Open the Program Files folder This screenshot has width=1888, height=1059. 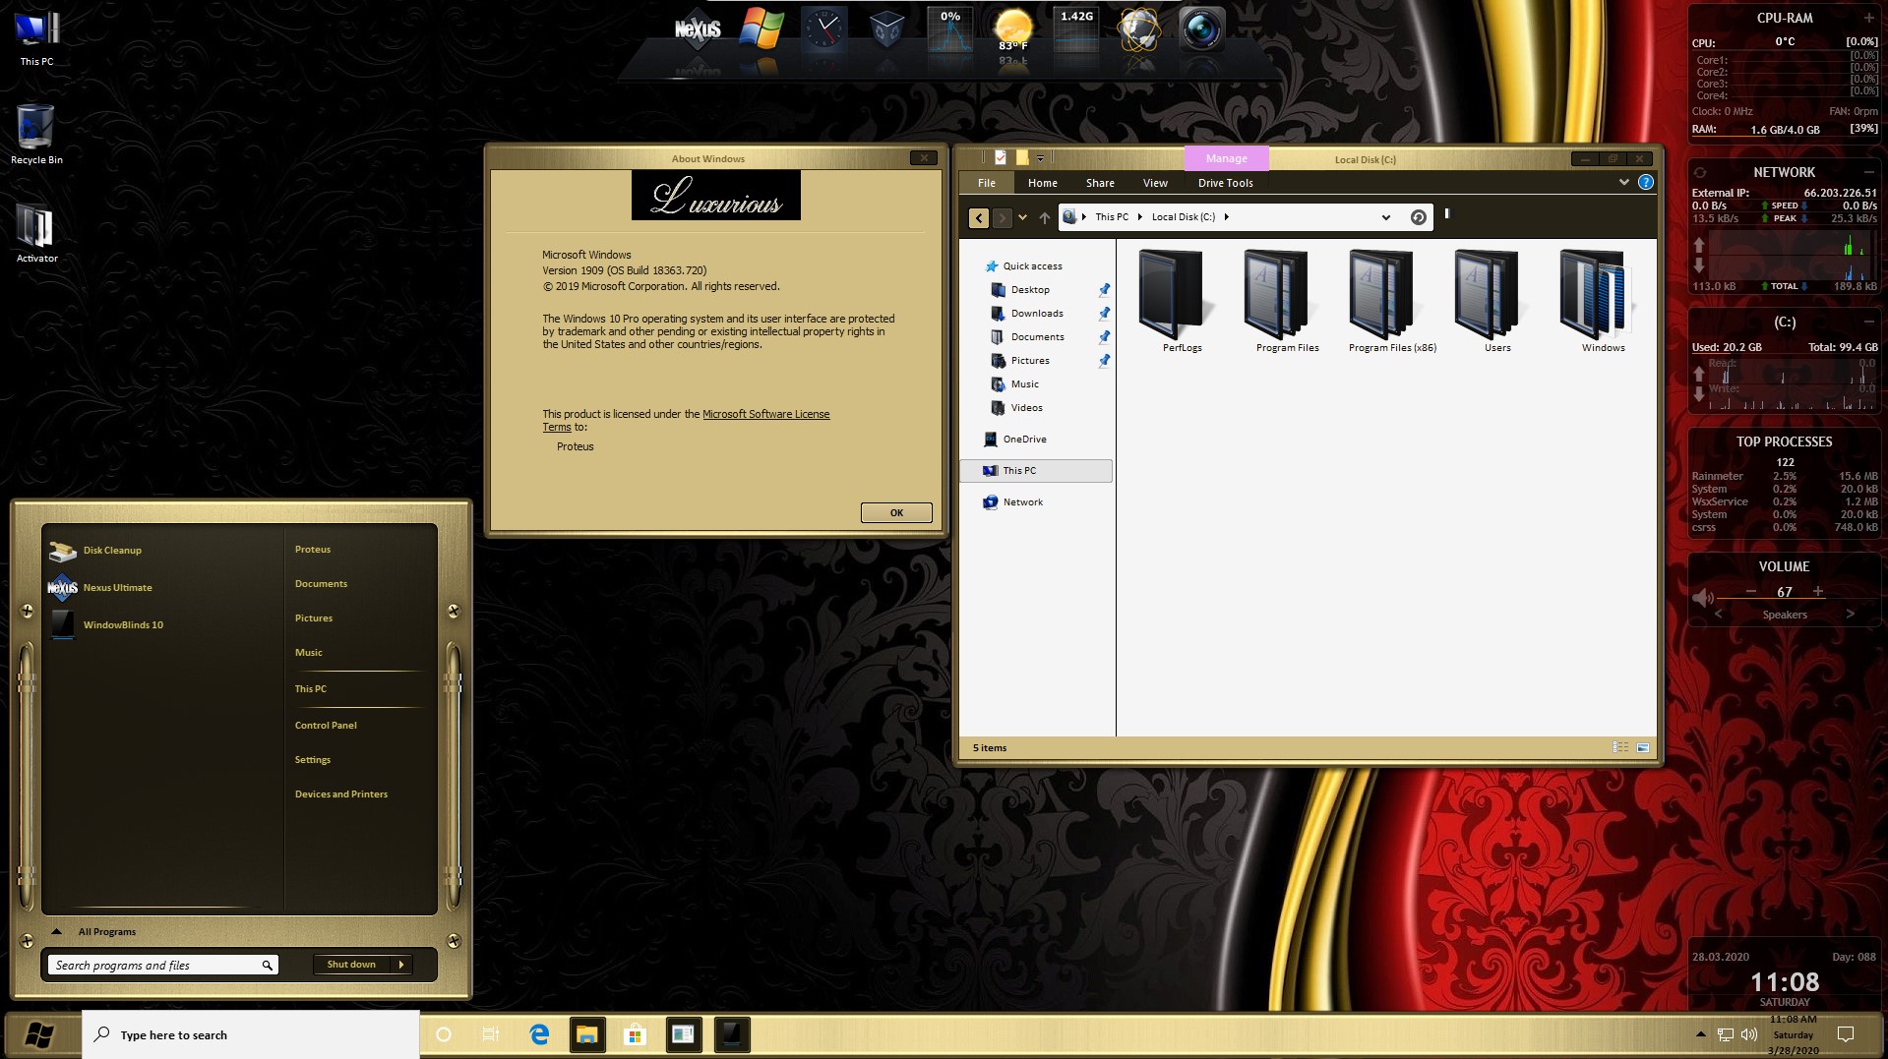[x=1287, y=301]
